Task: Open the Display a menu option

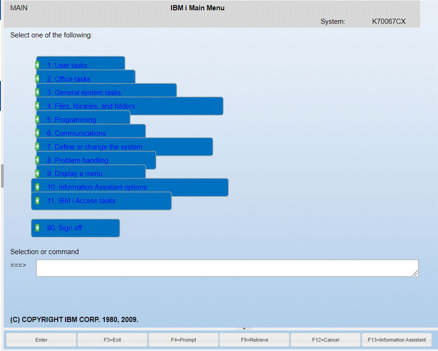Action: pos(75,174)
